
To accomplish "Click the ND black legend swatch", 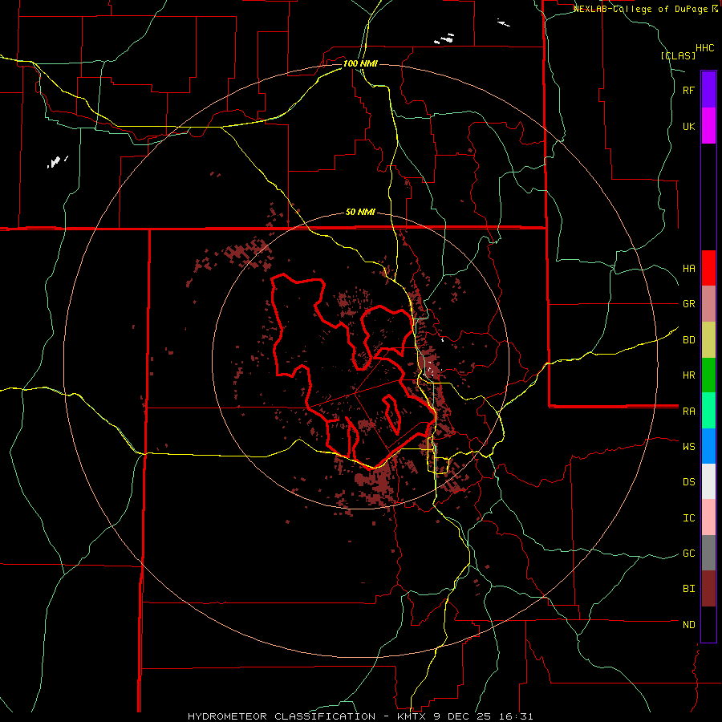I will tap(708, 624).
